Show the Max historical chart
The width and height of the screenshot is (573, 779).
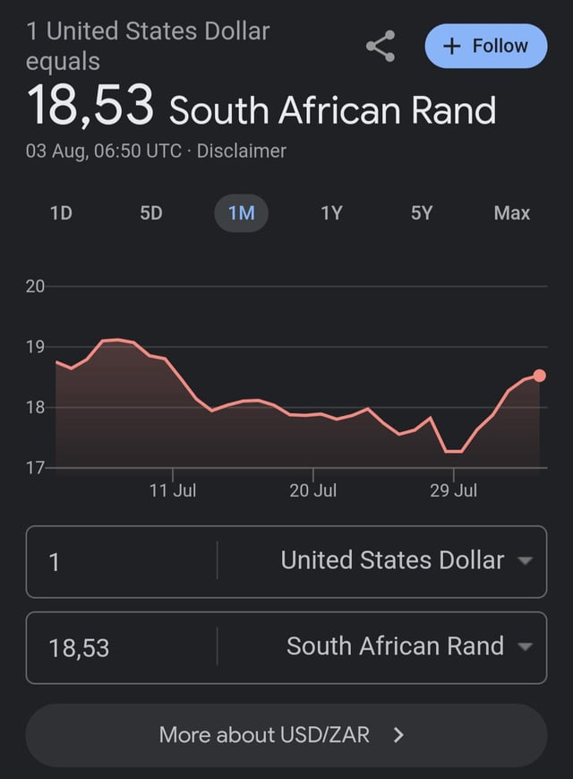point(511,213)
